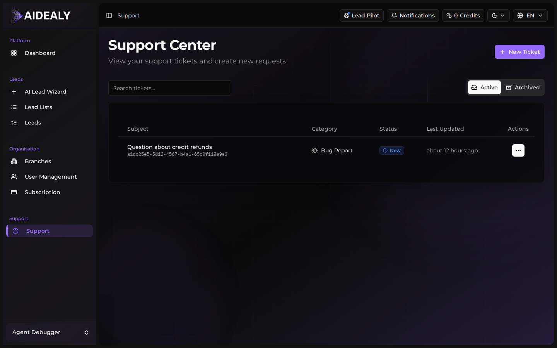Click the Notifications bell icon

click(394, 15)
